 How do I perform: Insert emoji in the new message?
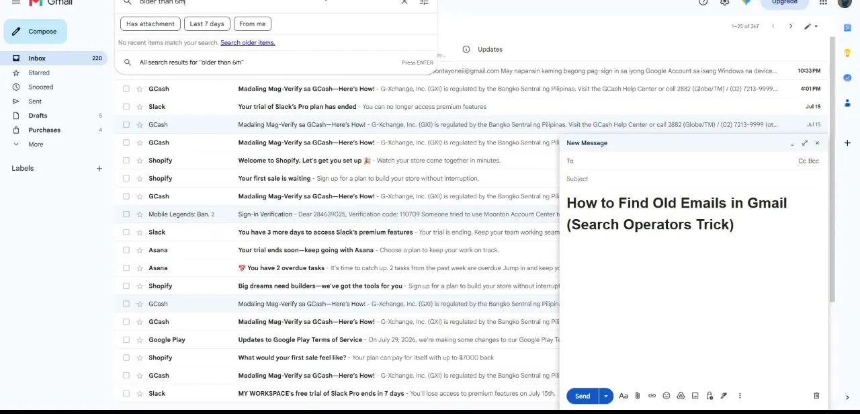coord(666,396)
